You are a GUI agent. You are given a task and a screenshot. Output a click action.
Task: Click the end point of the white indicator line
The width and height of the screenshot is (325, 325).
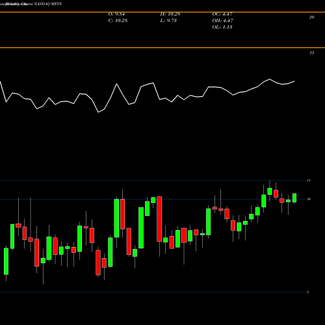[294, 81]
